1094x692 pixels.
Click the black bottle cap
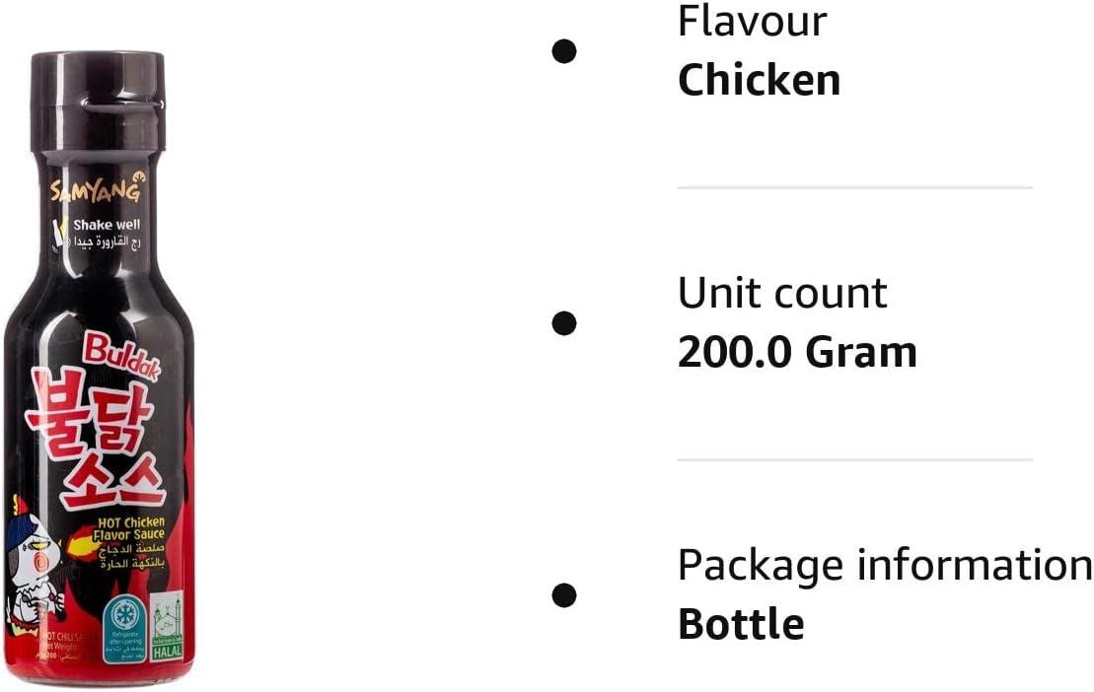coord(98,99)
